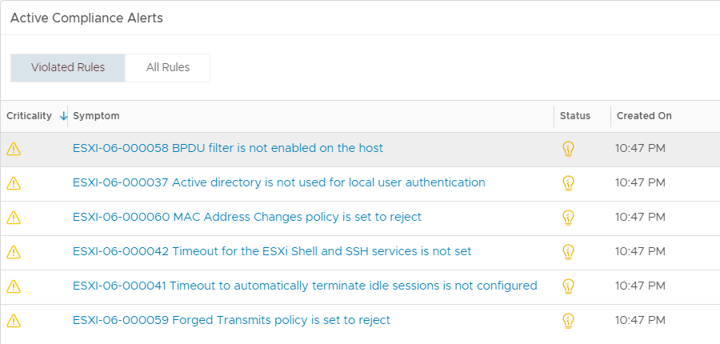
Task: Switch to the All Rules tab
Action: pyautogui.click(x=168, y=67)
